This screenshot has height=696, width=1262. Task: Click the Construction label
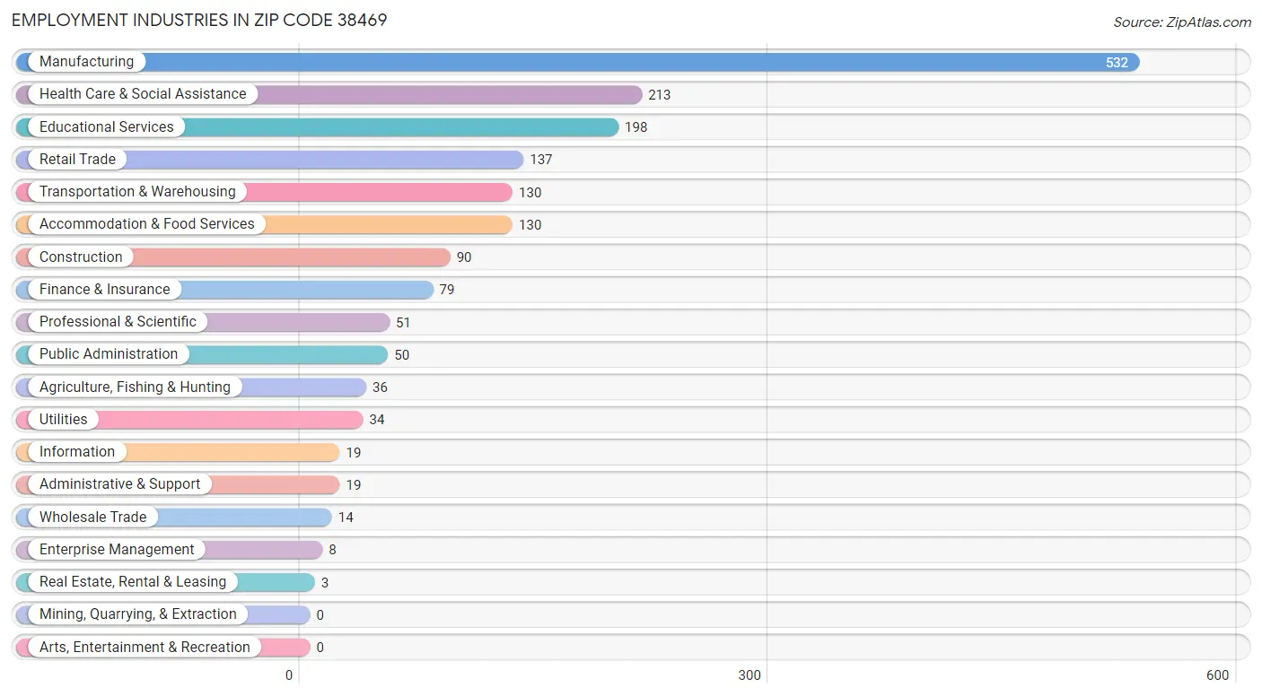coord(81,257)
